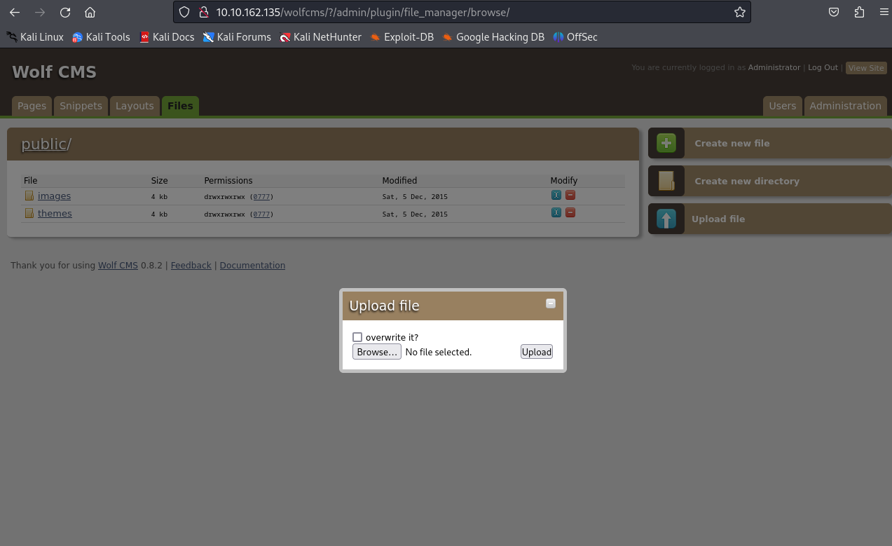This screenshot has width=892, height=546.
Task: Click the folder Create new directory icon
Action: pyautogui.click(x=666, y=181)
